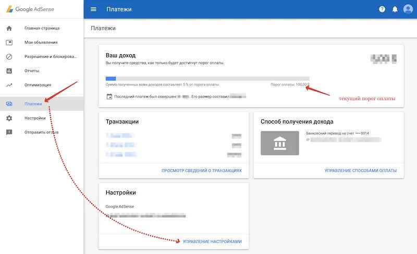
Task: Click the reports bar chart icon
Action: [x=9, y=71]
